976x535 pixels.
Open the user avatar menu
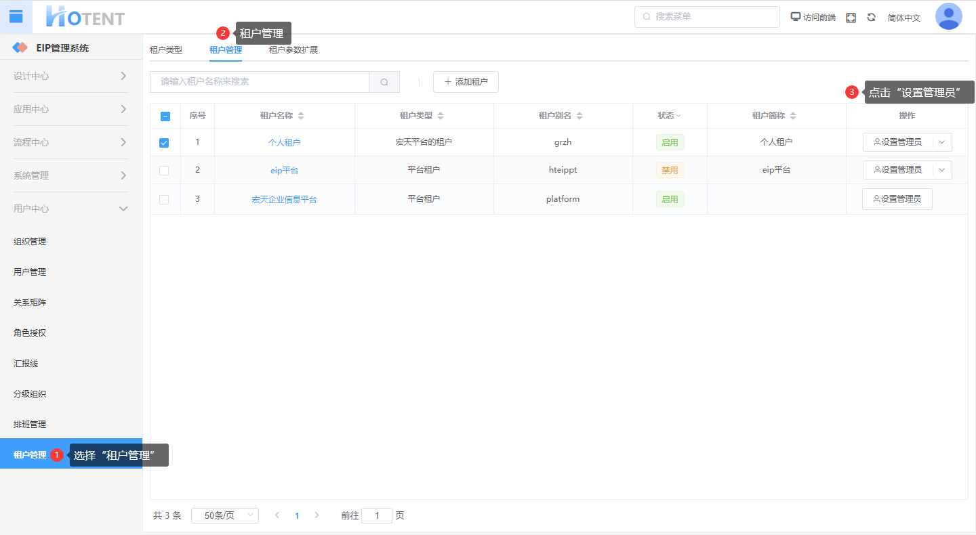tap(949, 17)
